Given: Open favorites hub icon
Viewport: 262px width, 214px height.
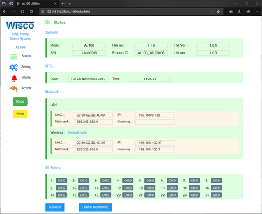Looking at the screenshot, I should (231, 12).
